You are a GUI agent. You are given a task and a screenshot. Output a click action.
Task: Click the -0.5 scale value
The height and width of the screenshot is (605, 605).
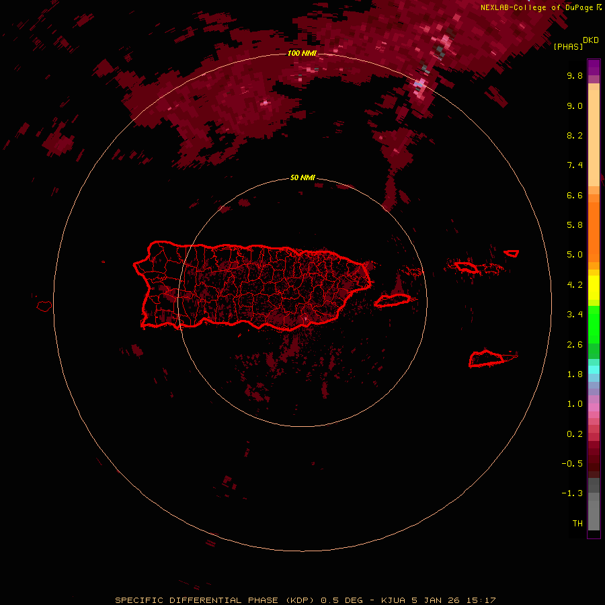(x=572, y=464)
